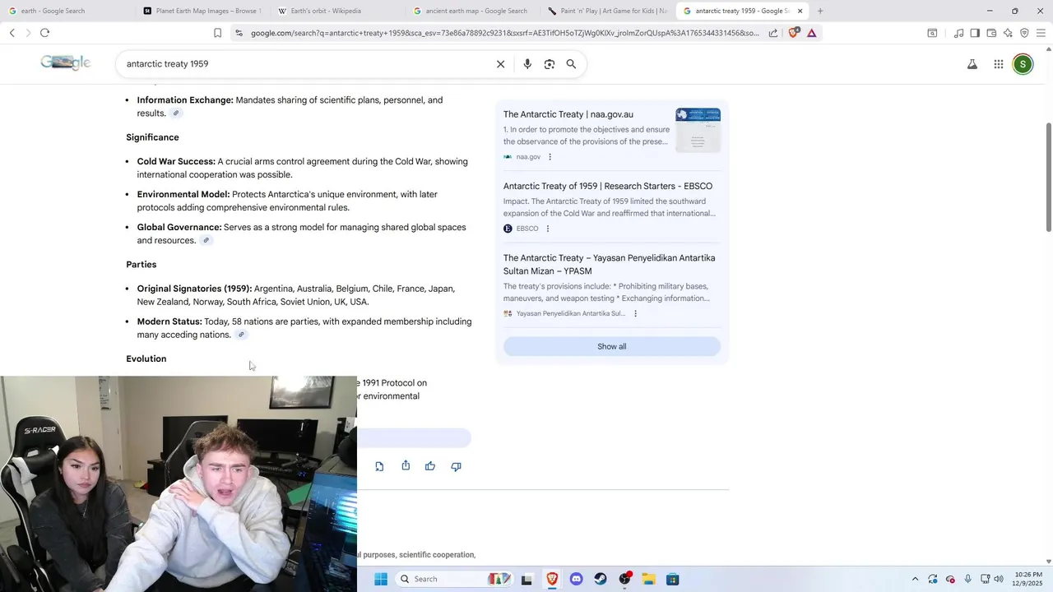Viewport: 1053px width, 592px height.
Task: Click the Windows taskbar Search box
Action: point(455,579)
